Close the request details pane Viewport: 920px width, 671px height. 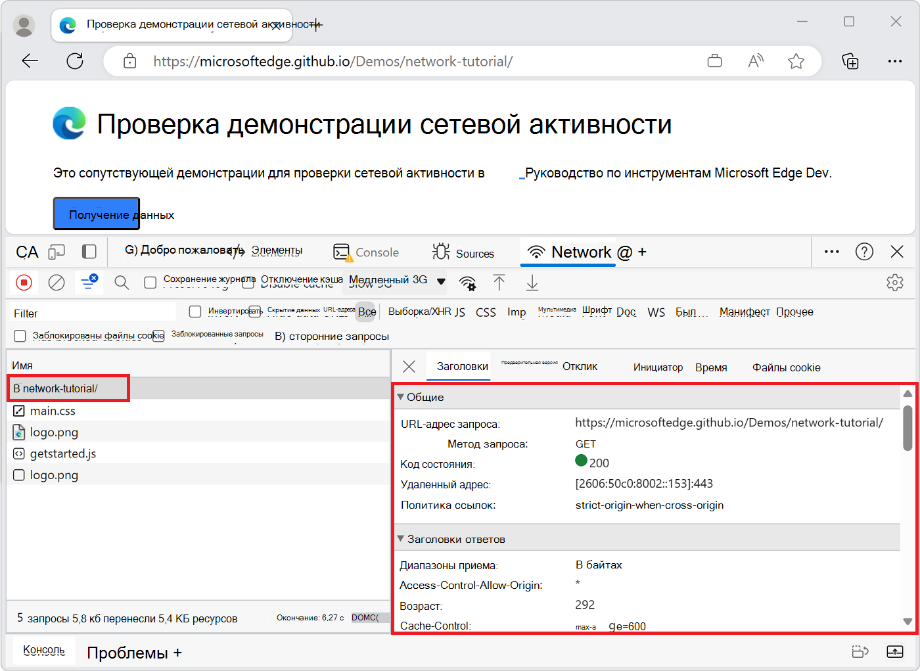[409, 367]
